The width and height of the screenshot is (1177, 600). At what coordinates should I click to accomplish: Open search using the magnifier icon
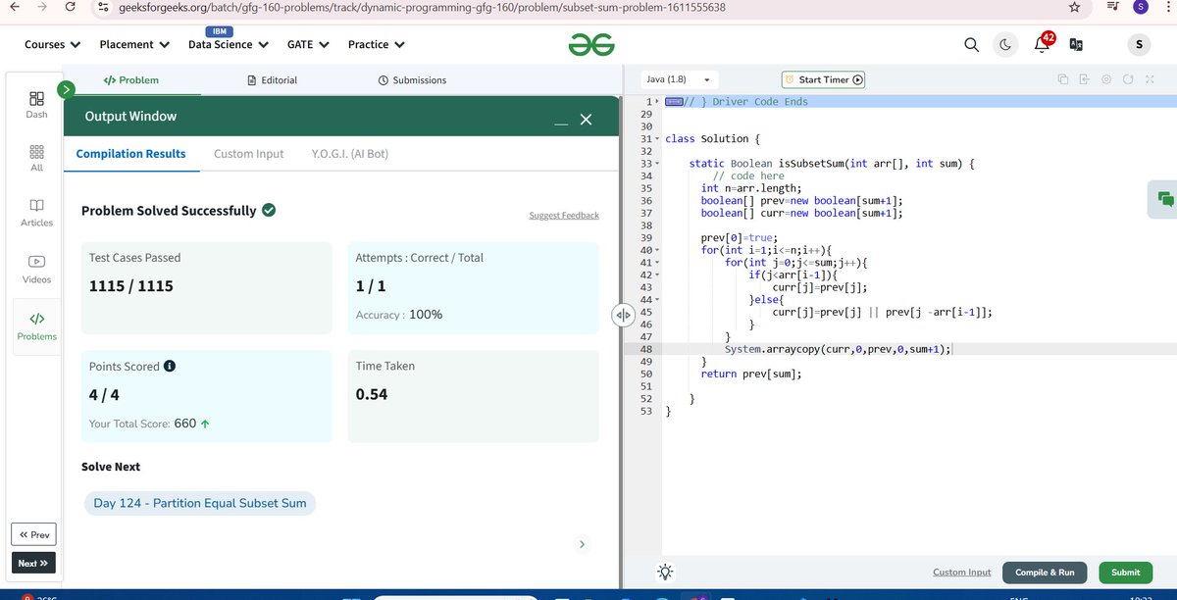[971, 44]
